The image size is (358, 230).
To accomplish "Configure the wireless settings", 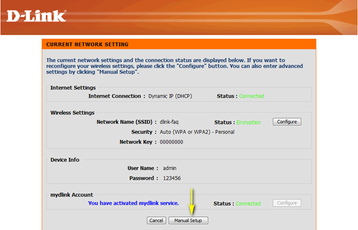I will pyautogui.click(x=287, y=122).
